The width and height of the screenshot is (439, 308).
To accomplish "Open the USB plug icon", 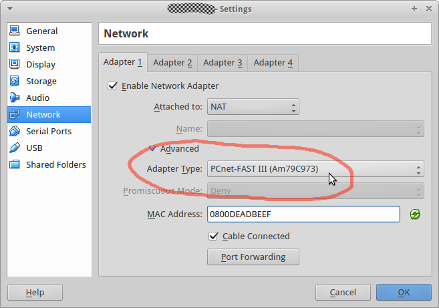I will 14,148.
